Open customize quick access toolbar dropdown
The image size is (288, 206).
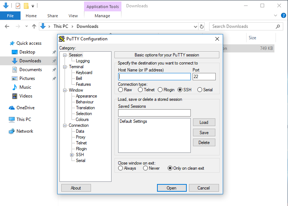coord(33,6)
